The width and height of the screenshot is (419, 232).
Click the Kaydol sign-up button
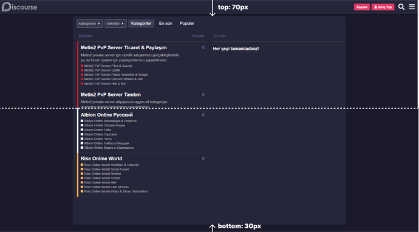(x=362, y=7)
